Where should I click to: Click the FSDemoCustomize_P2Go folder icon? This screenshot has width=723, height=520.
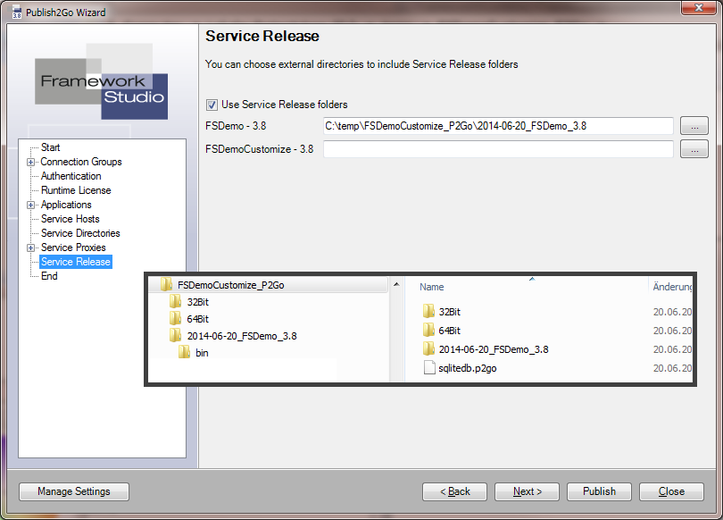(166, 285)
